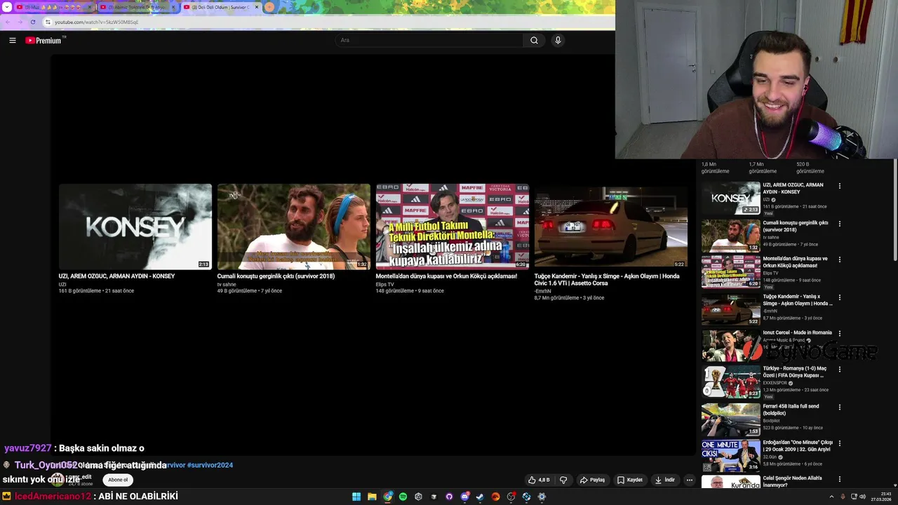Viewport: 898px width, 505px height.
Task: Open sidebar Erdoğan One Minute thumbnail
Action: tap(731, 455)
